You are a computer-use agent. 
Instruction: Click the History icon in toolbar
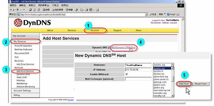click(x=76, y=10)
